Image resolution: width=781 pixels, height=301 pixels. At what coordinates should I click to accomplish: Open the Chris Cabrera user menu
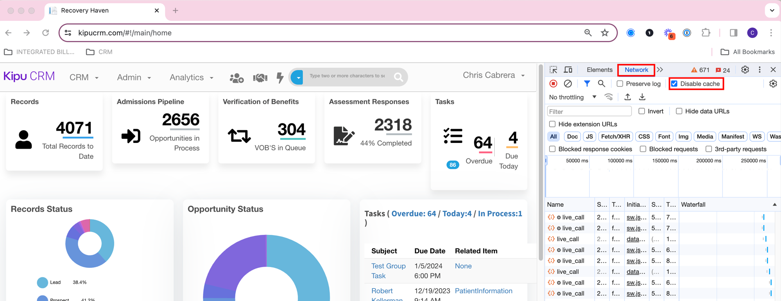pyautogui.click(x=494, y=75)
